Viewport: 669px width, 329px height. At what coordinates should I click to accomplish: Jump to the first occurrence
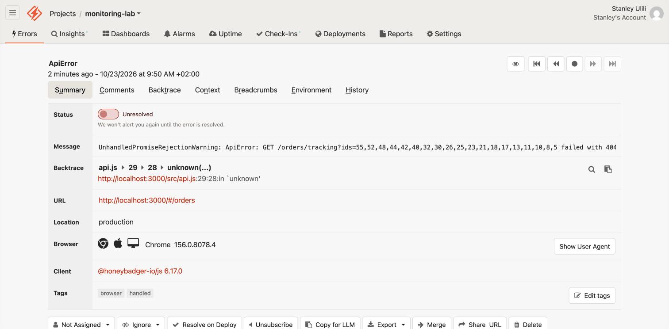(537, 64)
